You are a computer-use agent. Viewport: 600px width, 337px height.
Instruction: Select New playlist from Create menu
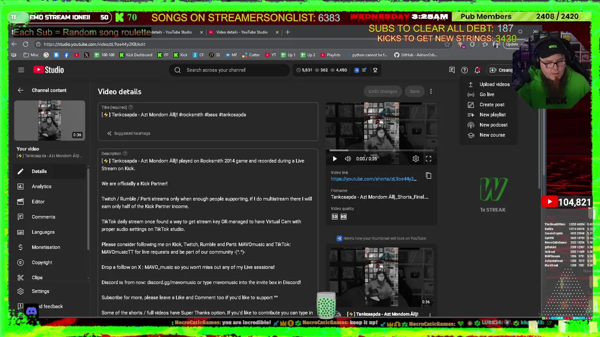pyautogui.click(x=489, y=115)
